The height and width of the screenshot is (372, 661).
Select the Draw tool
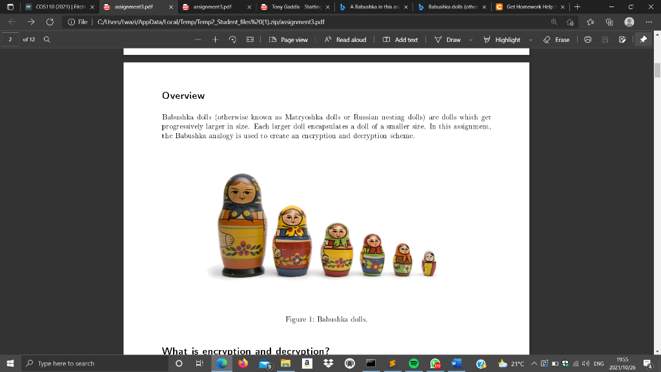(x=448, y=39)
